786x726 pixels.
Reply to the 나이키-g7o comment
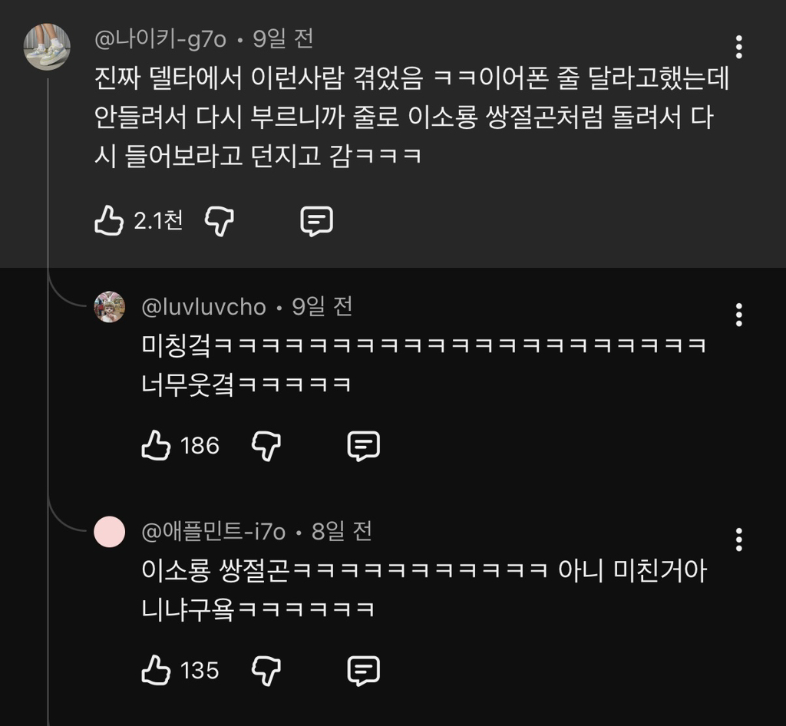click(316, 222)
